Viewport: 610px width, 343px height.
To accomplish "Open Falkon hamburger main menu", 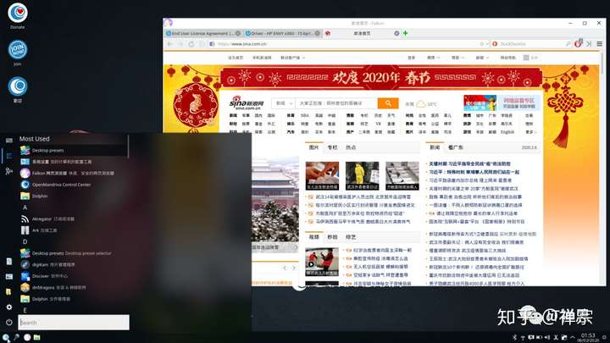I will [x=600, y=44].
